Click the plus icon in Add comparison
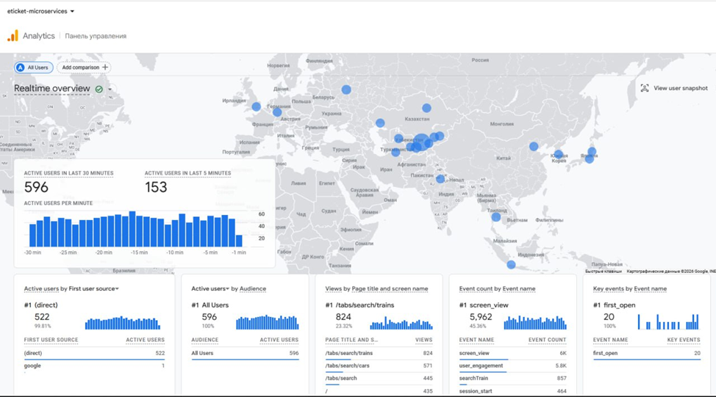Viewport: 716px width, 397px height. click(x=105, y=68)
